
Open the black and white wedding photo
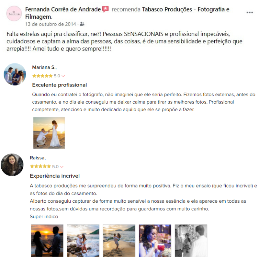(191, 241)
